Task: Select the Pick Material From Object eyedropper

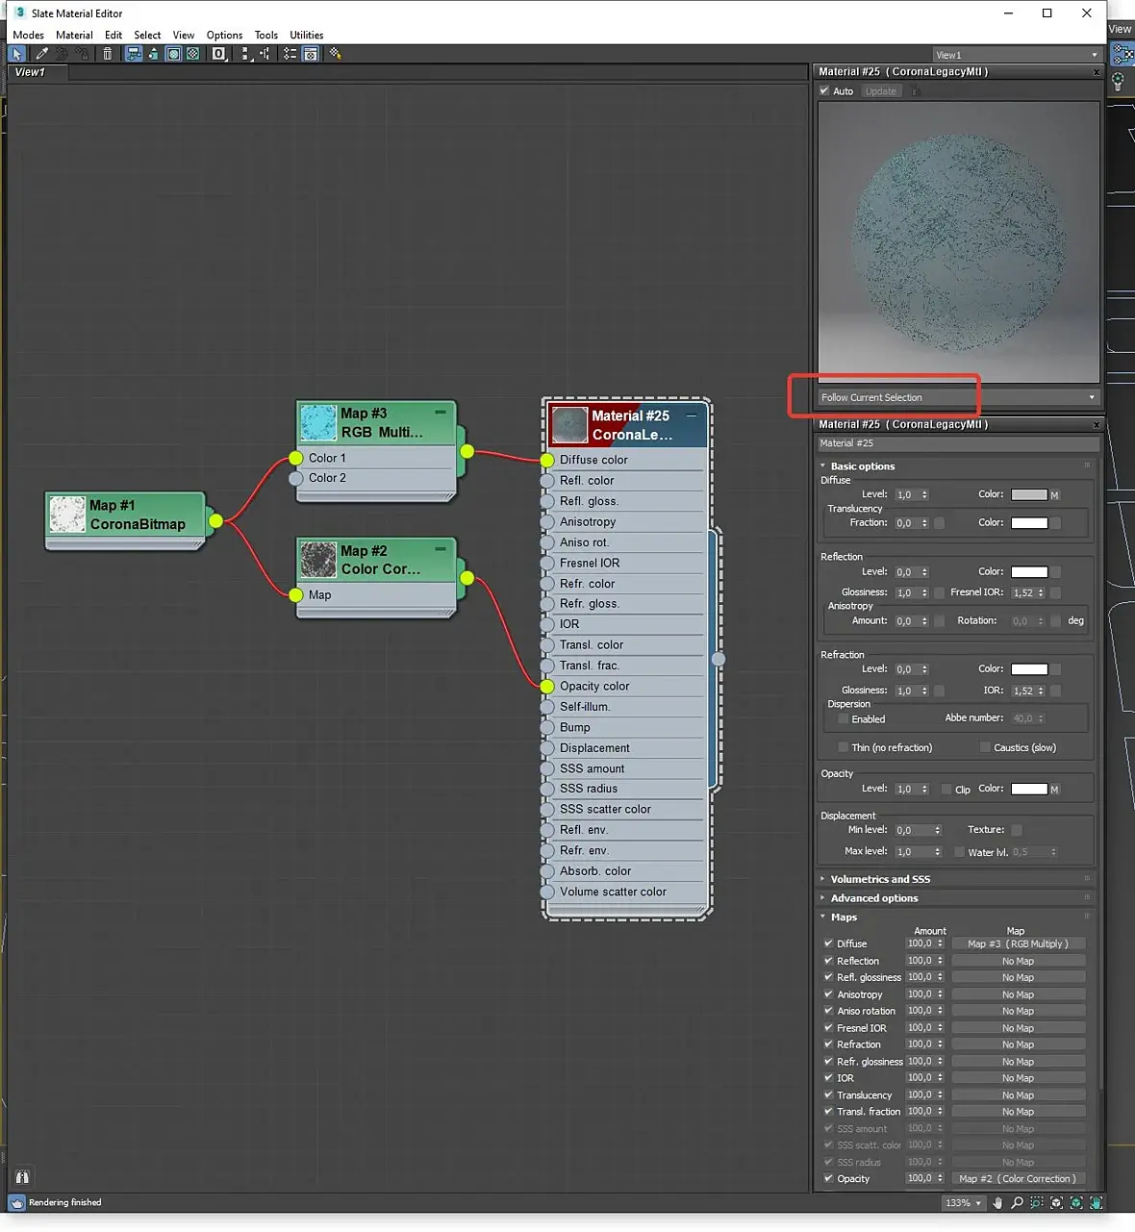Action: pyautogui.click(x=42, y=54)
